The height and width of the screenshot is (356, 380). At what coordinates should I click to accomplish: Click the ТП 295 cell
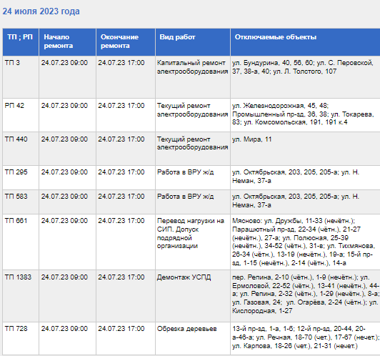point(21,178)
